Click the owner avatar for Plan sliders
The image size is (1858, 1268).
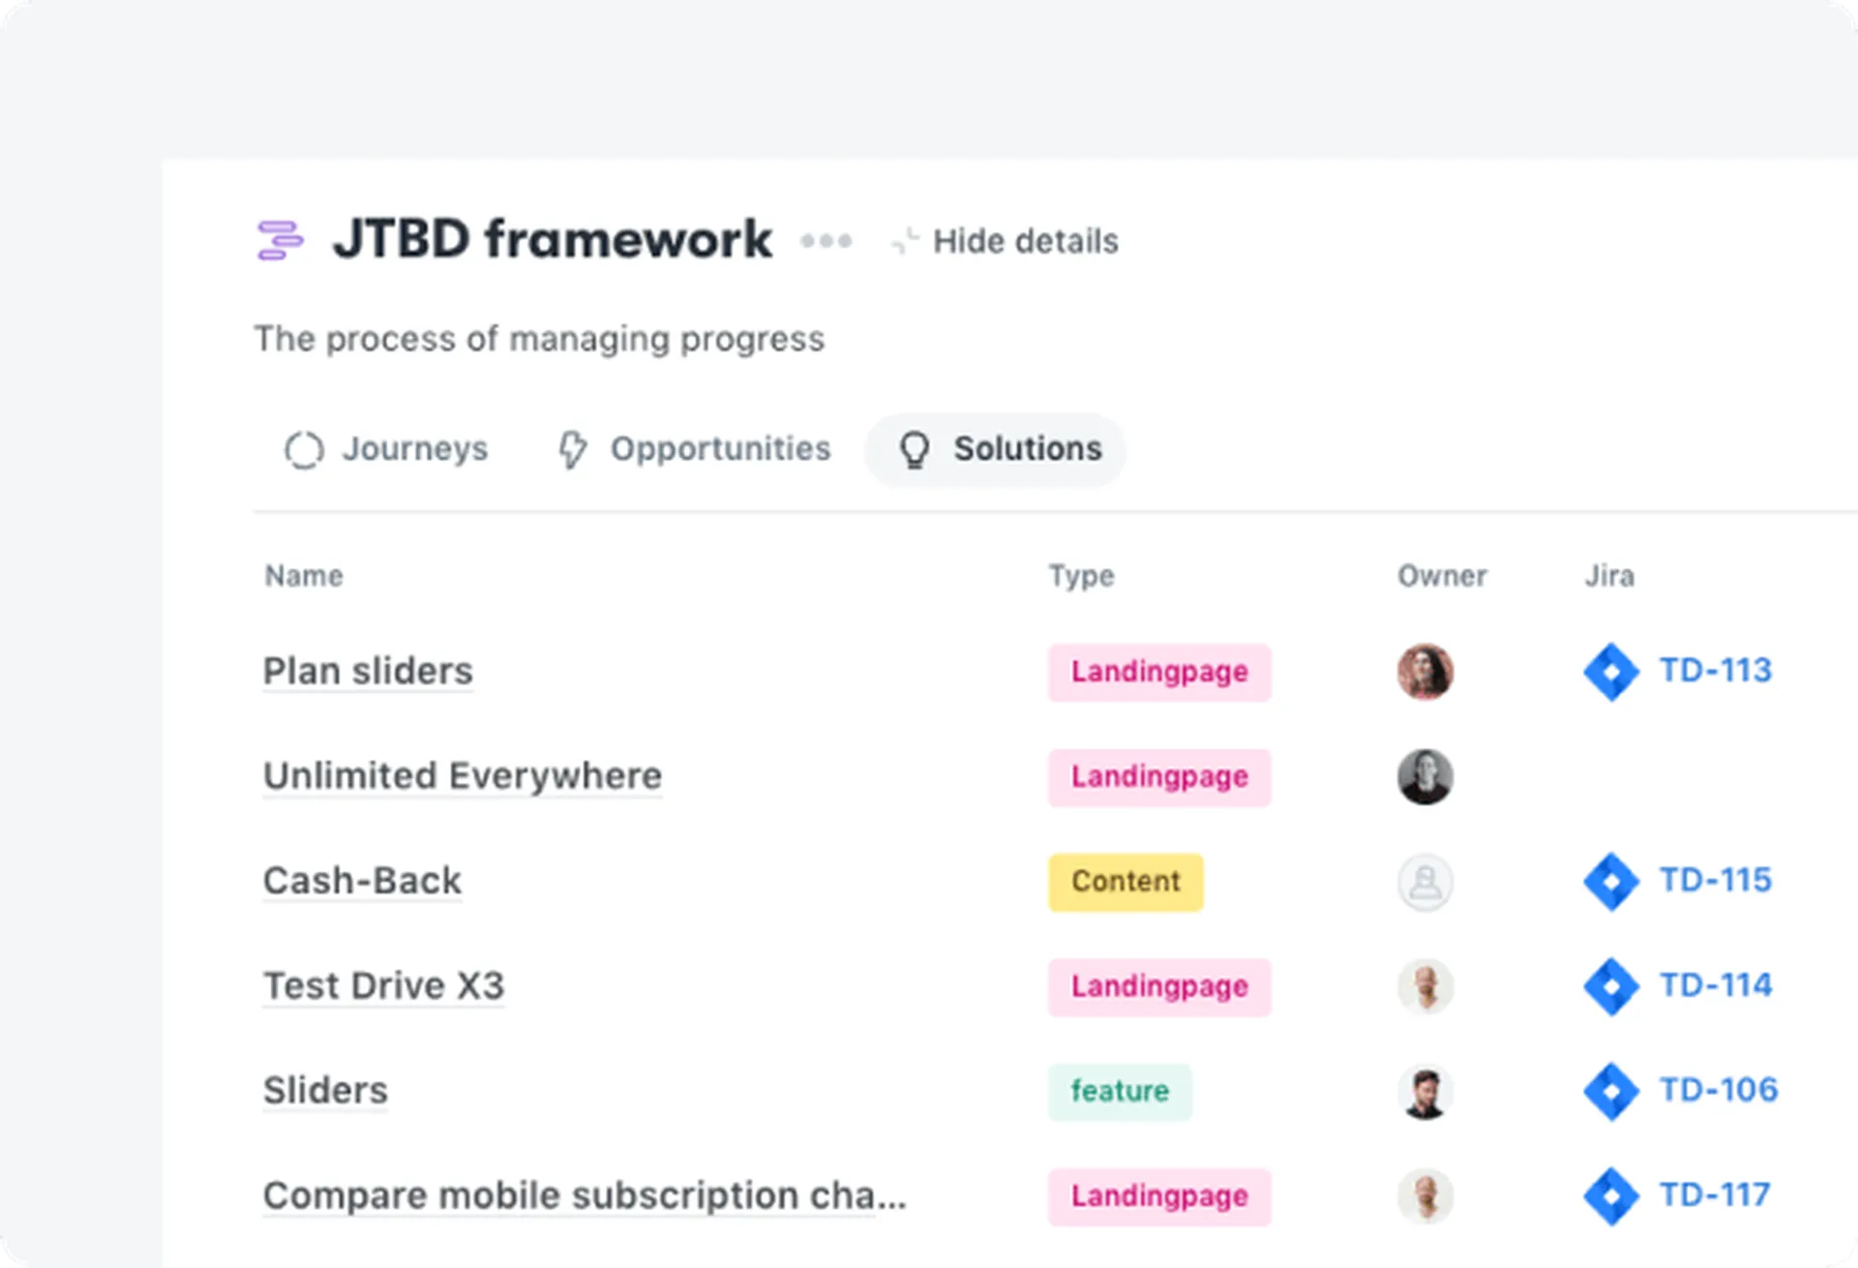coord(1424,672)
